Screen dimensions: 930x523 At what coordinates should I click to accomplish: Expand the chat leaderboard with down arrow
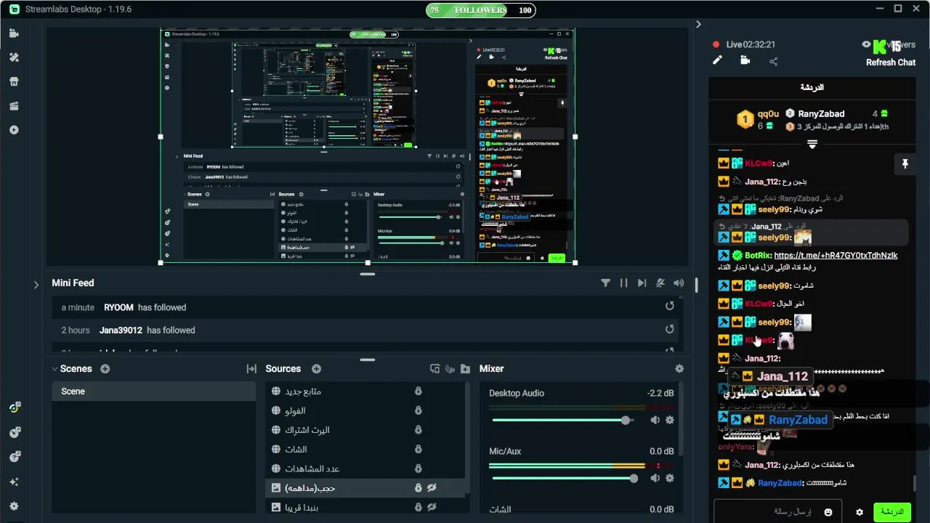(x=812, y=145)
